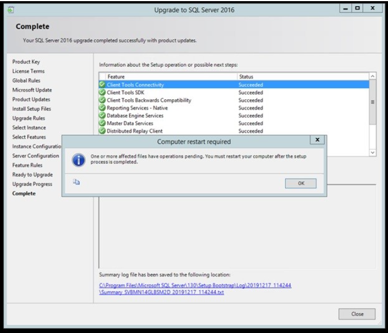
Task: Click OK in the restart required dialog
Action: tap(300, 183)
